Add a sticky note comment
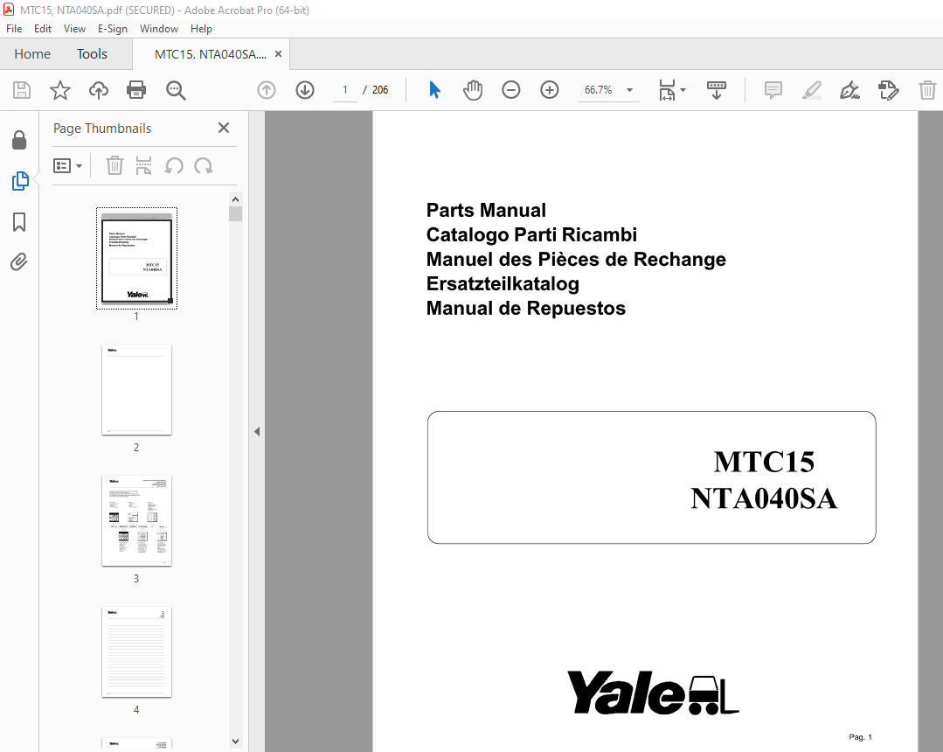Viewport: 943px width, 752px height. point(773,90)
